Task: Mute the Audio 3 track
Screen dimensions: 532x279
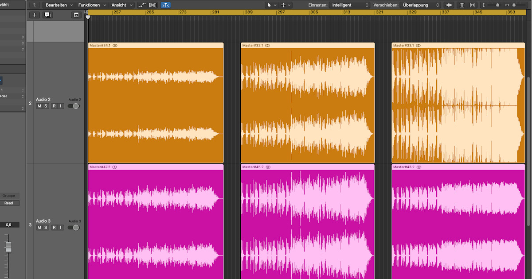Action: (x=39, y=227)
